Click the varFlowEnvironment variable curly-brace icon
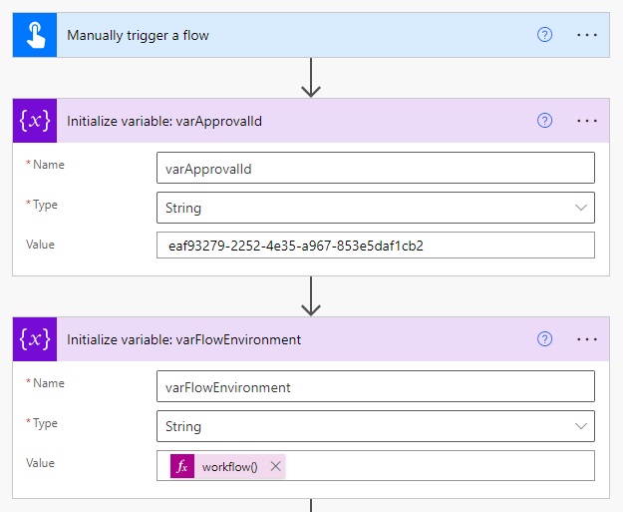The width and height of the screenshot is (623, 512). point(35,339)
